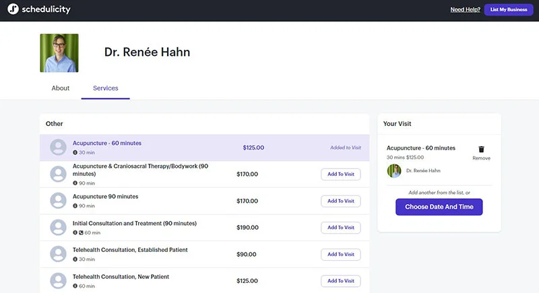The height and width of the screenshot is (293, 539).
Task: Click the $90.00 price
Action: pos(247,254)
